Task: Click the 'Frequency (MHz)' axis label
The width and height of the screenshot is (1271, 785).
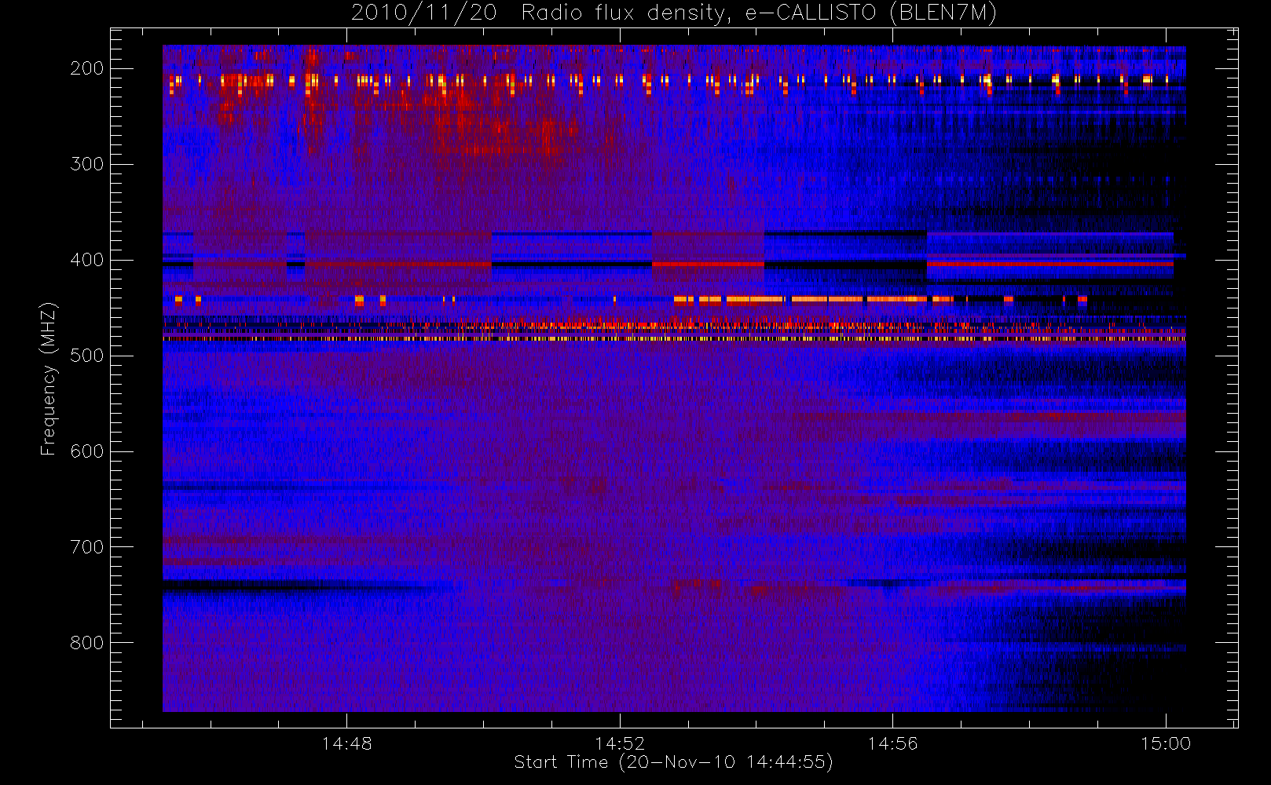Action: (x=49, y=378)
